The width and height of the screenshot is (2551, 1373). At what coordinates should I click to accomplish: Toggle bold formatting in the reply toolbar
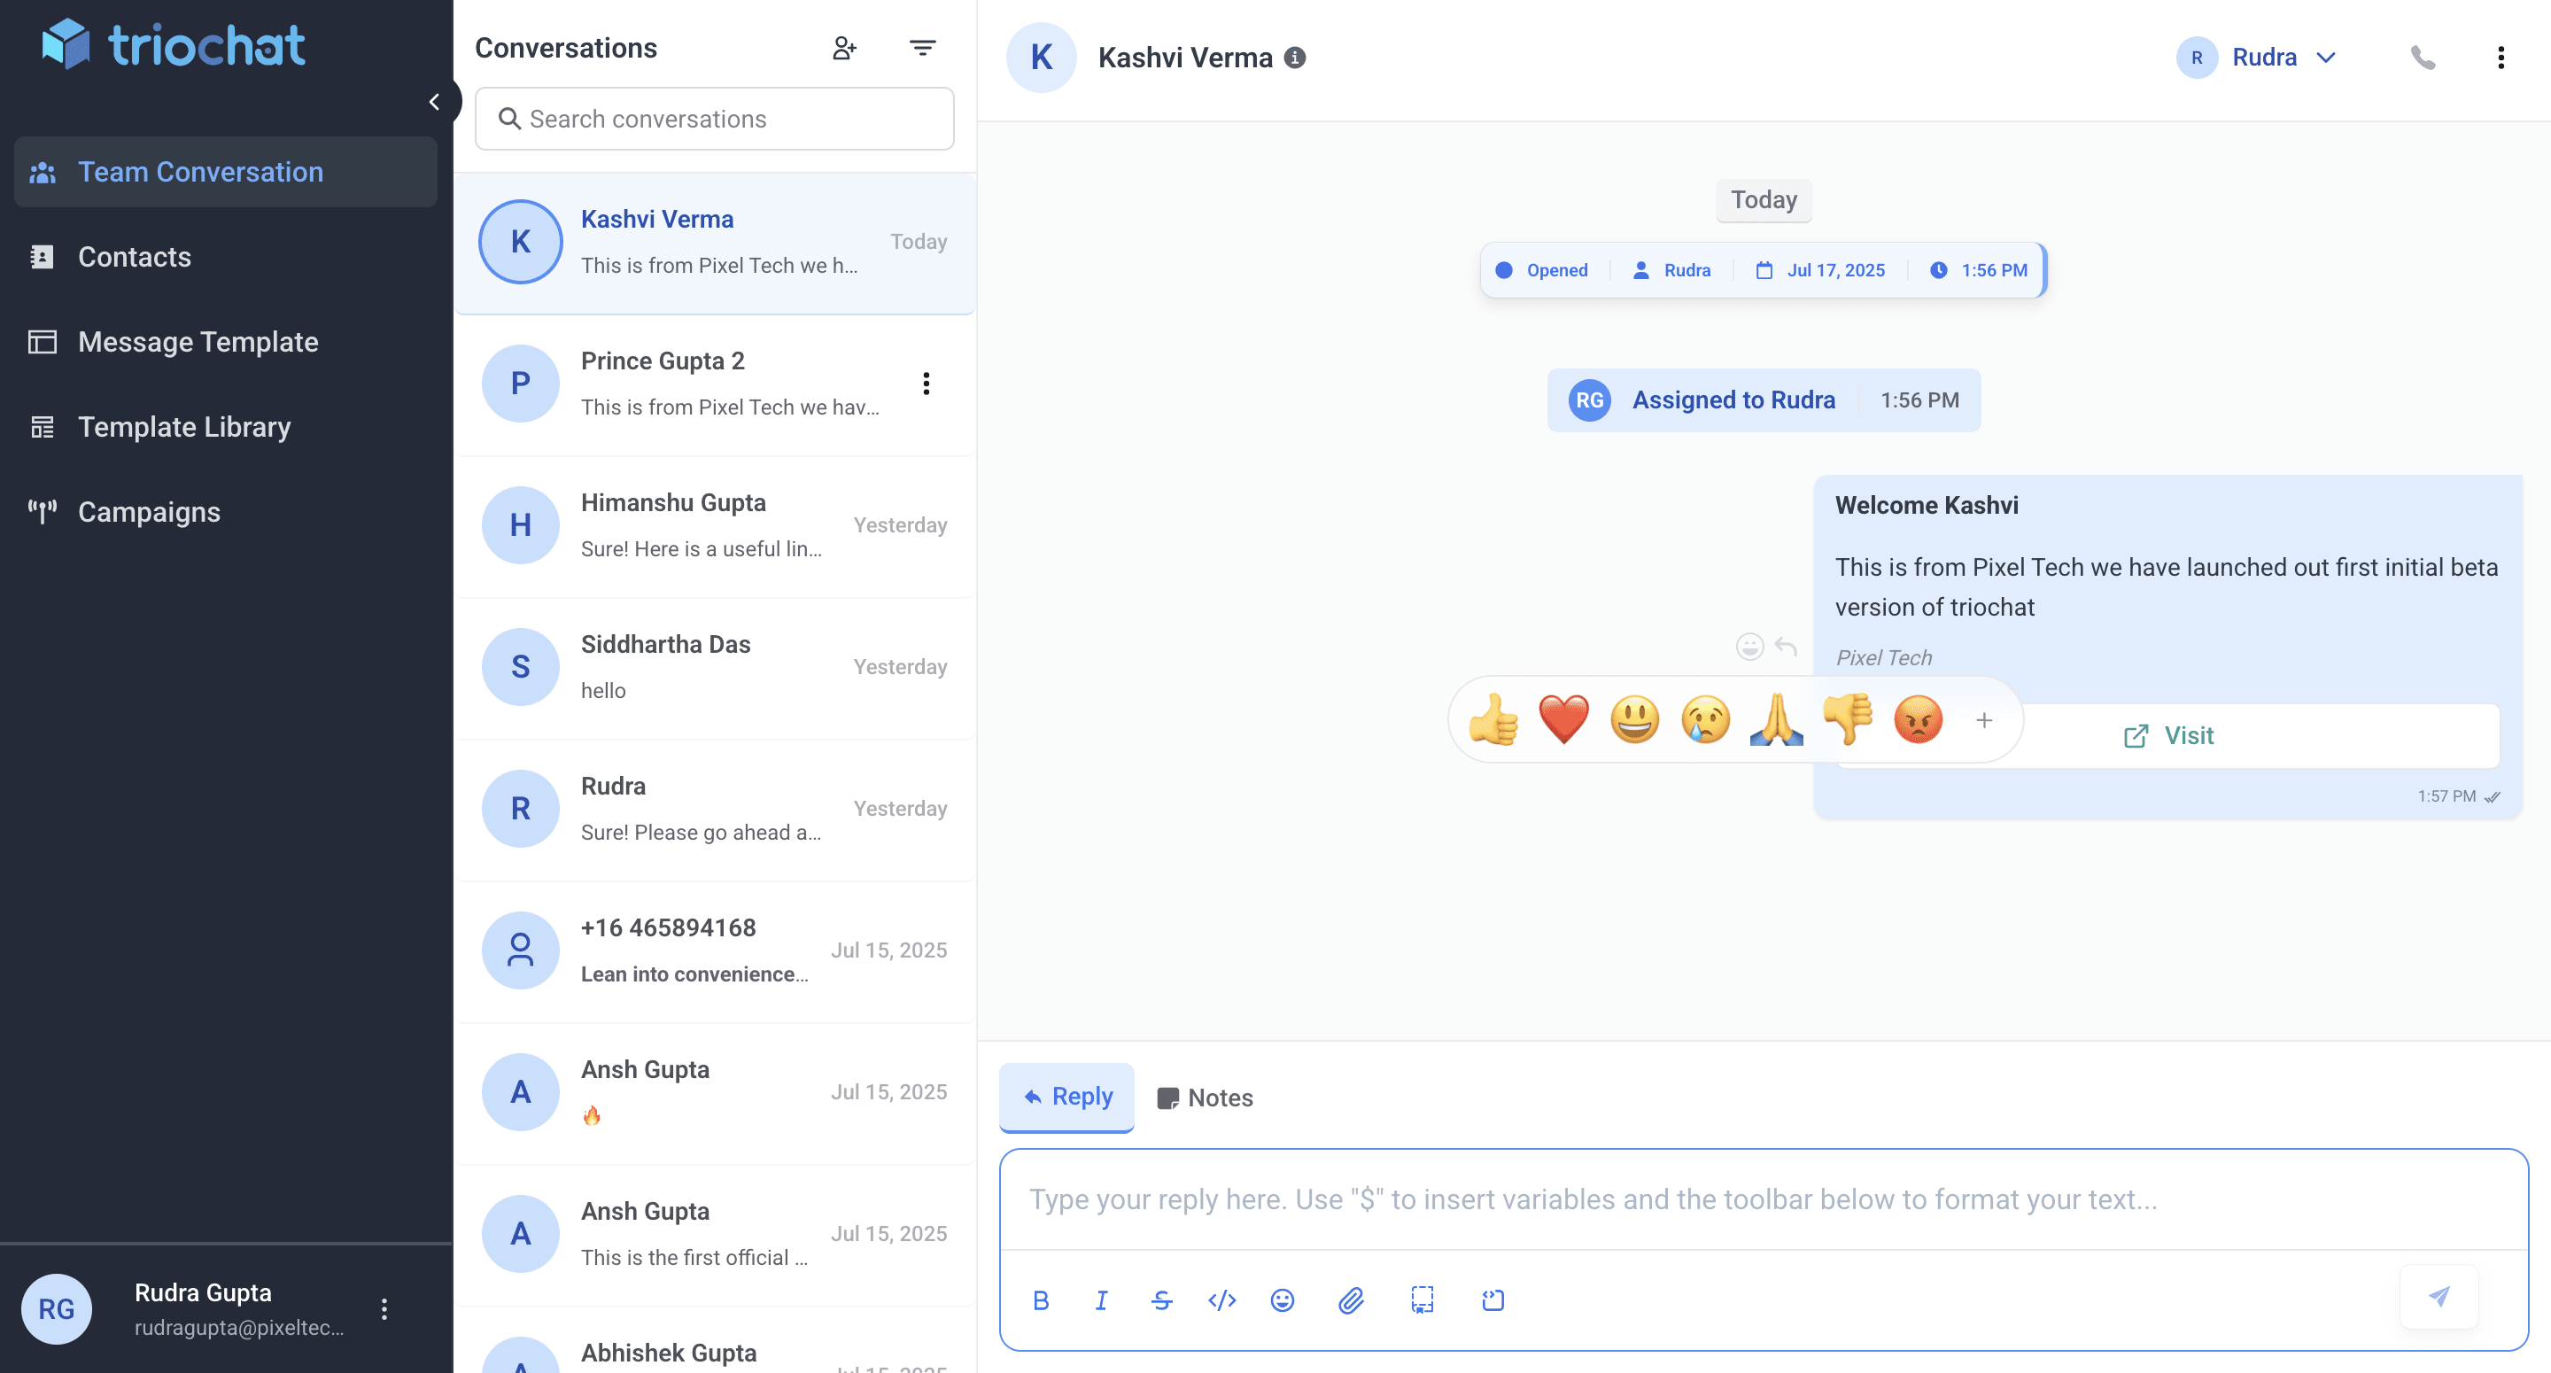[1041, 1300]
